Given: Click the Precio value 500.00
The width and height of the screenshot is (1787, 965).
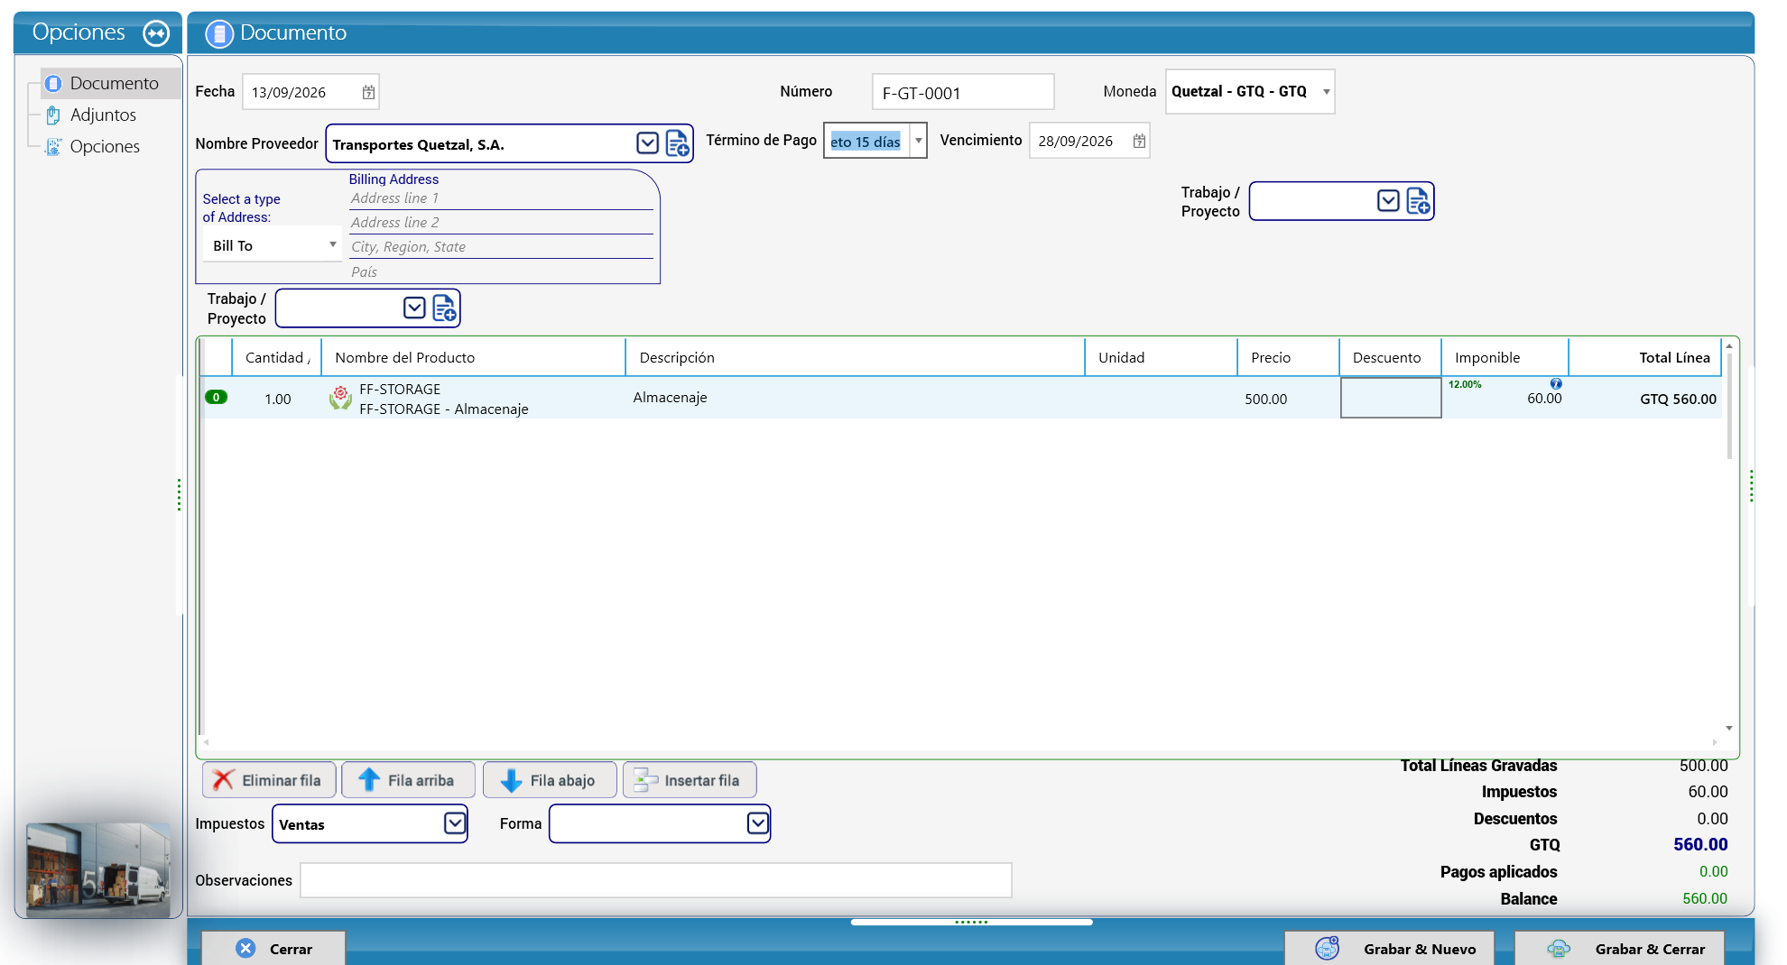Looking at the screenshot, I should pos(1265,399).
